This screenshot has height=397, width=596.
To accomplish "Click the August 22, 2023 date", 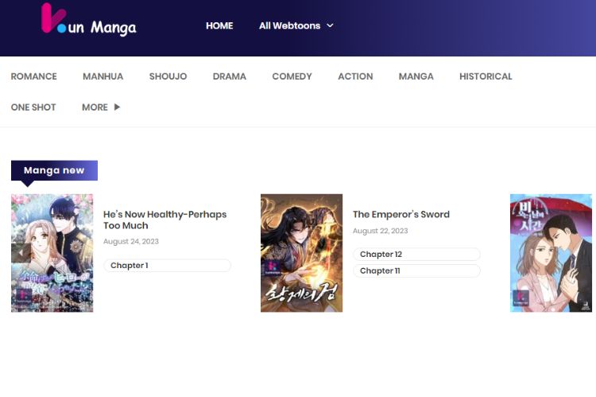I will (381, 231).
